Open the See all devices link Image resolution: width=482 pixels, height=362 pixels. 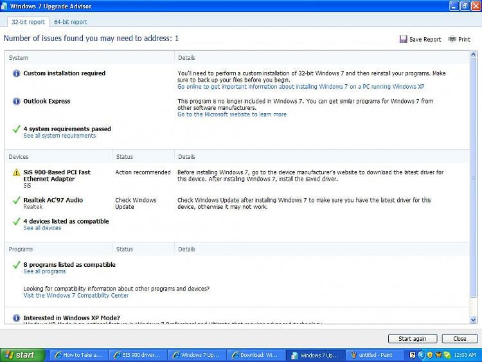click(x=42, y=228)
